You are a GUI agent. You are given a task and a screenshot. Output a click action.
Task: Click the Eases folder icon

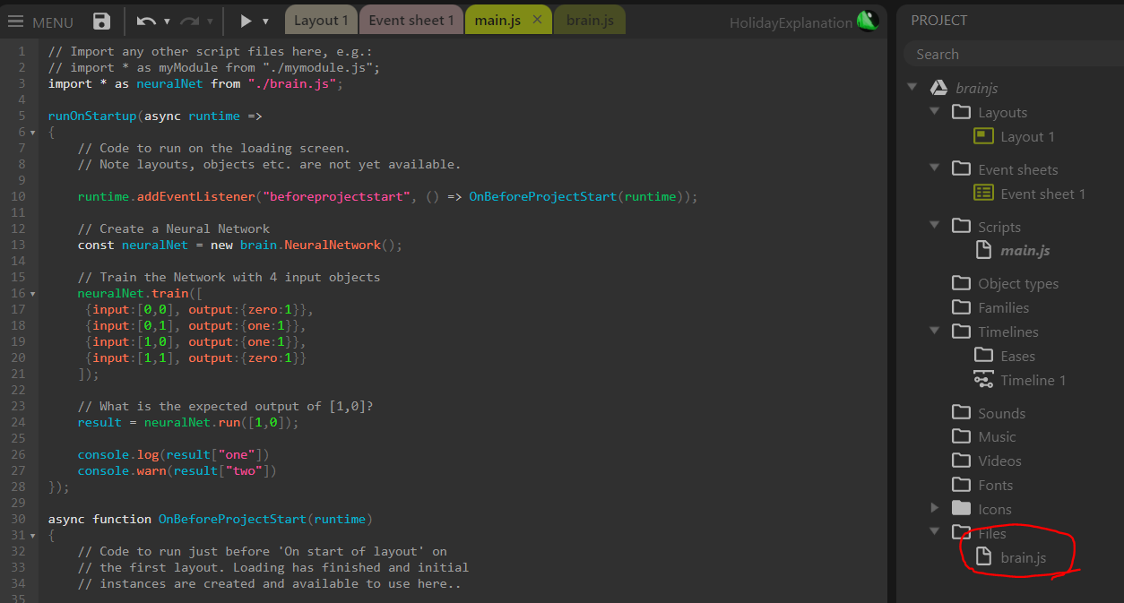point(984,356)
